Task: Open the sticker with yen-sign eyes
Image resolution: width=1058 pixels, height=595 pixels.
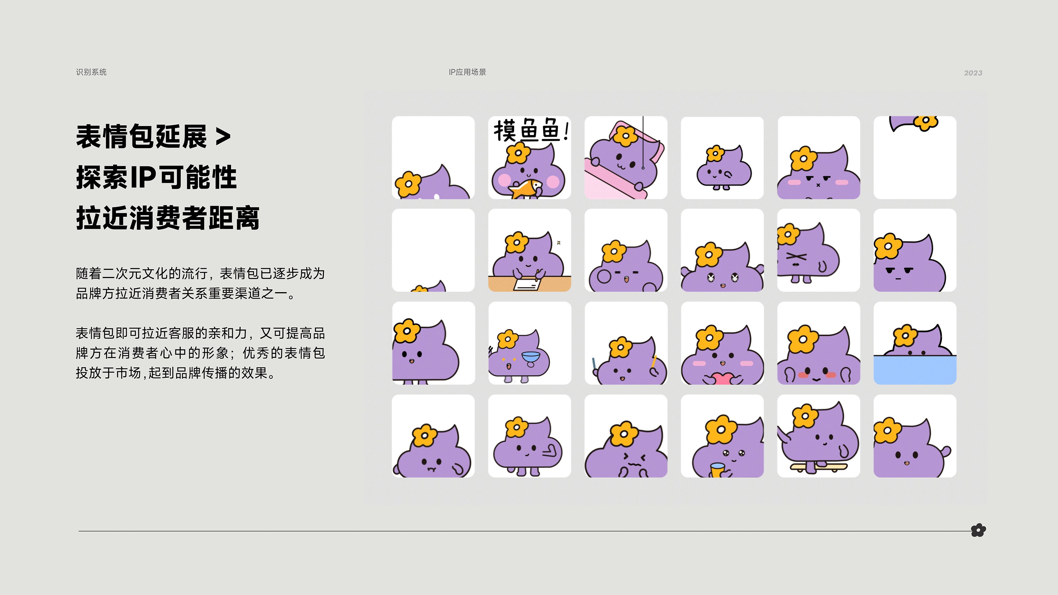Action: [x=722, y=250]
